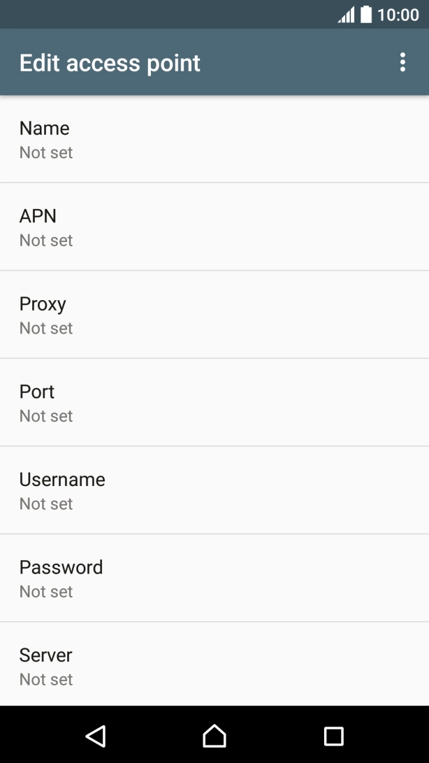Tap the Back navigation triangle
This screenshot has width=429, height=763.
pos(95,735)
